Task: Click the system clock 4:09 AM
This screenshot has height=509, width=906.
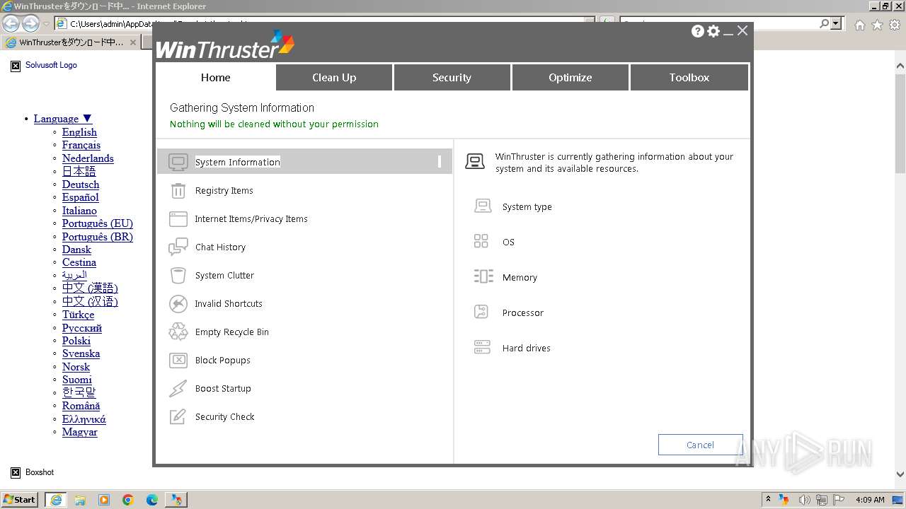Action: (x=870, y=500)
